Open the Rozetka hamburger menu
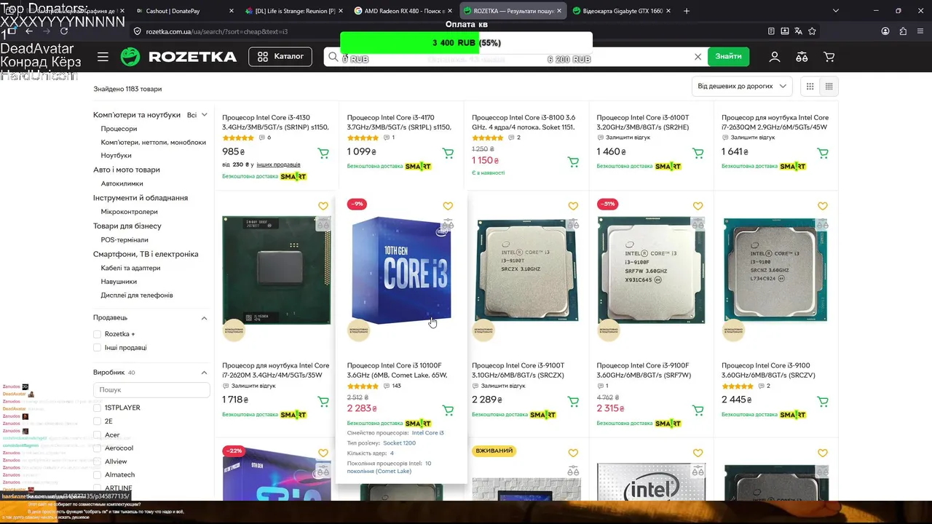Screen dimensions: 932x524 click(103, 57)
